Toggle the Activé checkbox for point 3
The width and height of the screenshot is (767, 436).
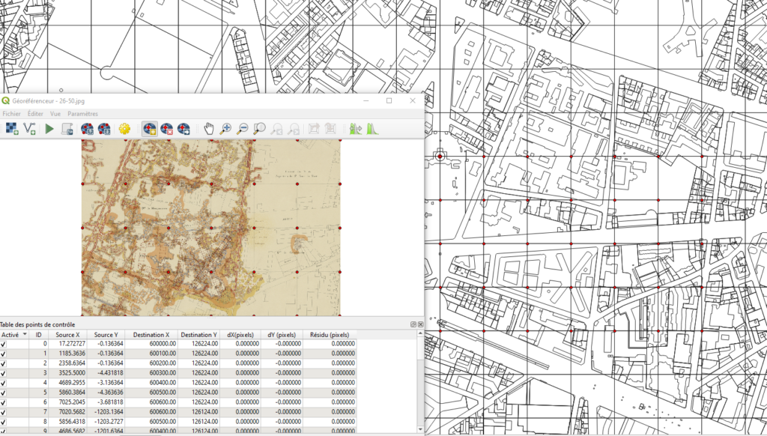click(x=4, y=373)
